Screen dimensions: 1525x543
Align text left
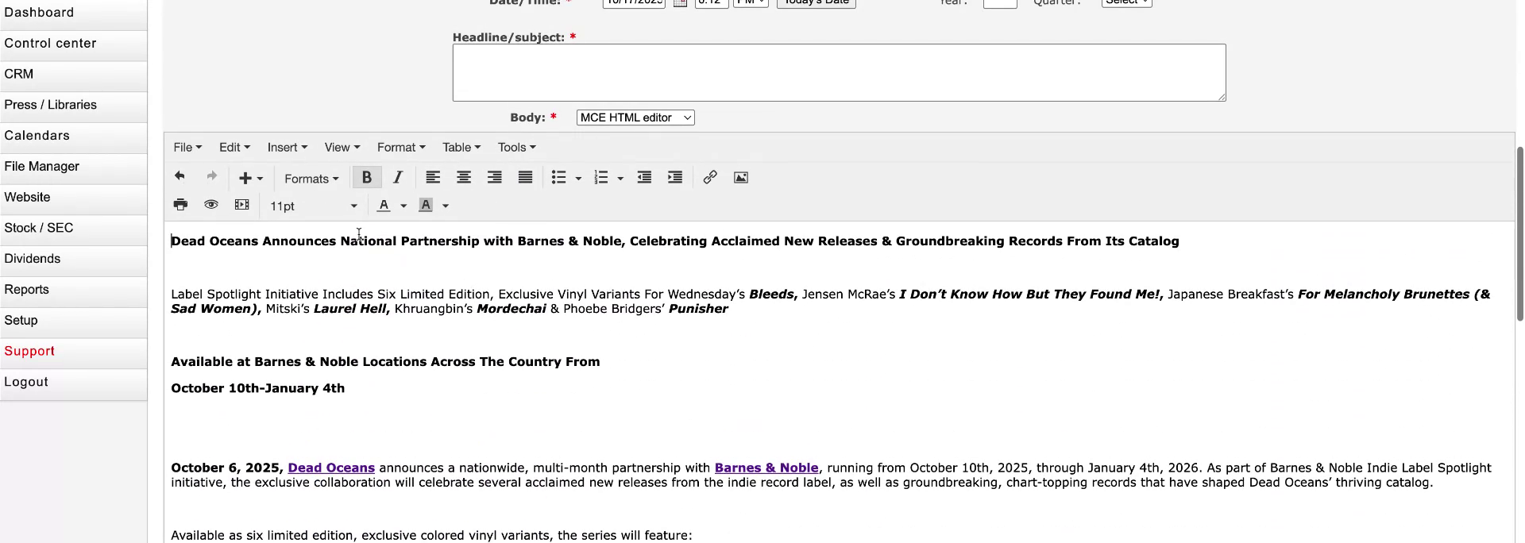(x=433, y=177)
